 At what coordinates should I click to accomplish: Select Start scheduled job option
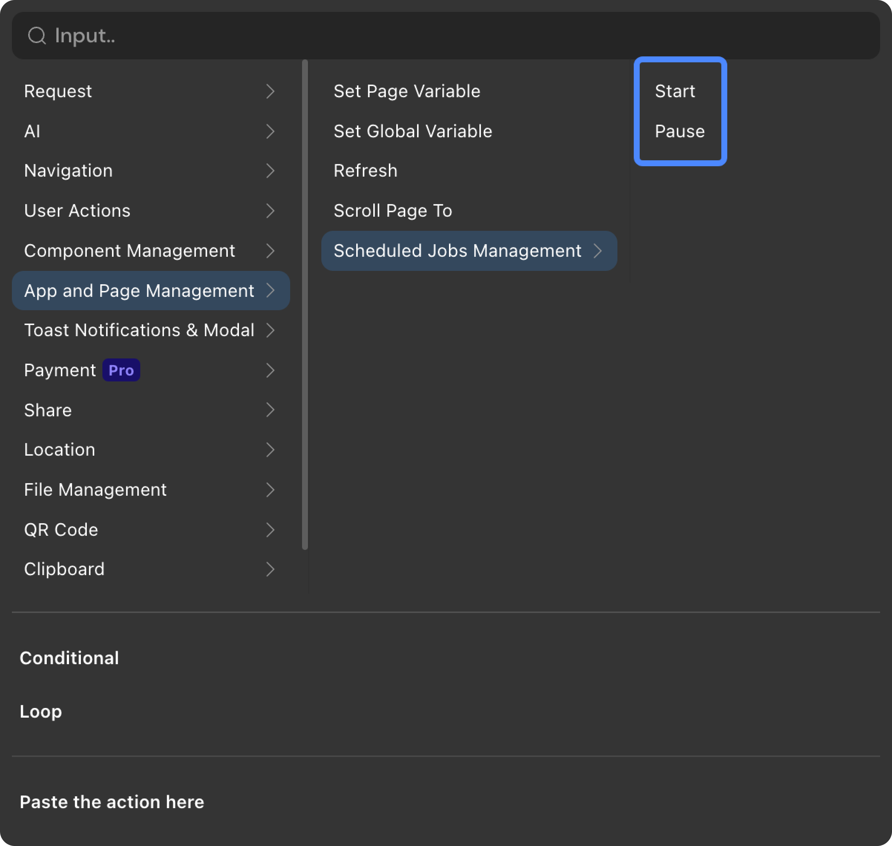pyautogui.click(x=675, y=92)
